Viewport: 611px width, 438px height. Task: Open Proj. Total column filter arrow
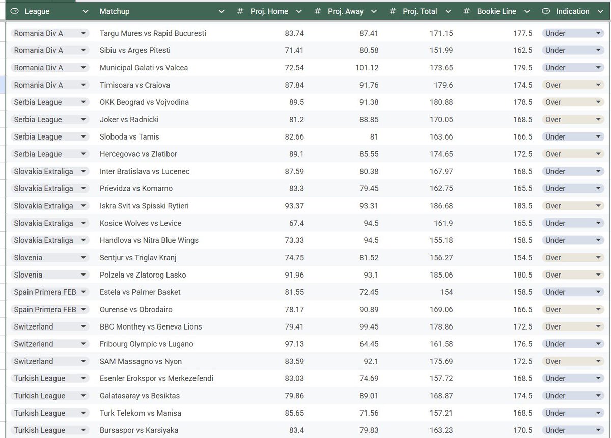point(448,11)
